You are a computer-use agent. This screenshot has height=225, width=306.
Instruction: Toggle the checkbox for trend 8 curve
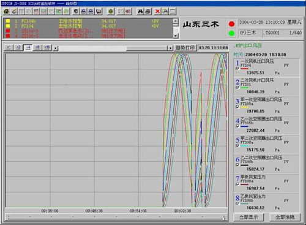[x=237, y=204]
